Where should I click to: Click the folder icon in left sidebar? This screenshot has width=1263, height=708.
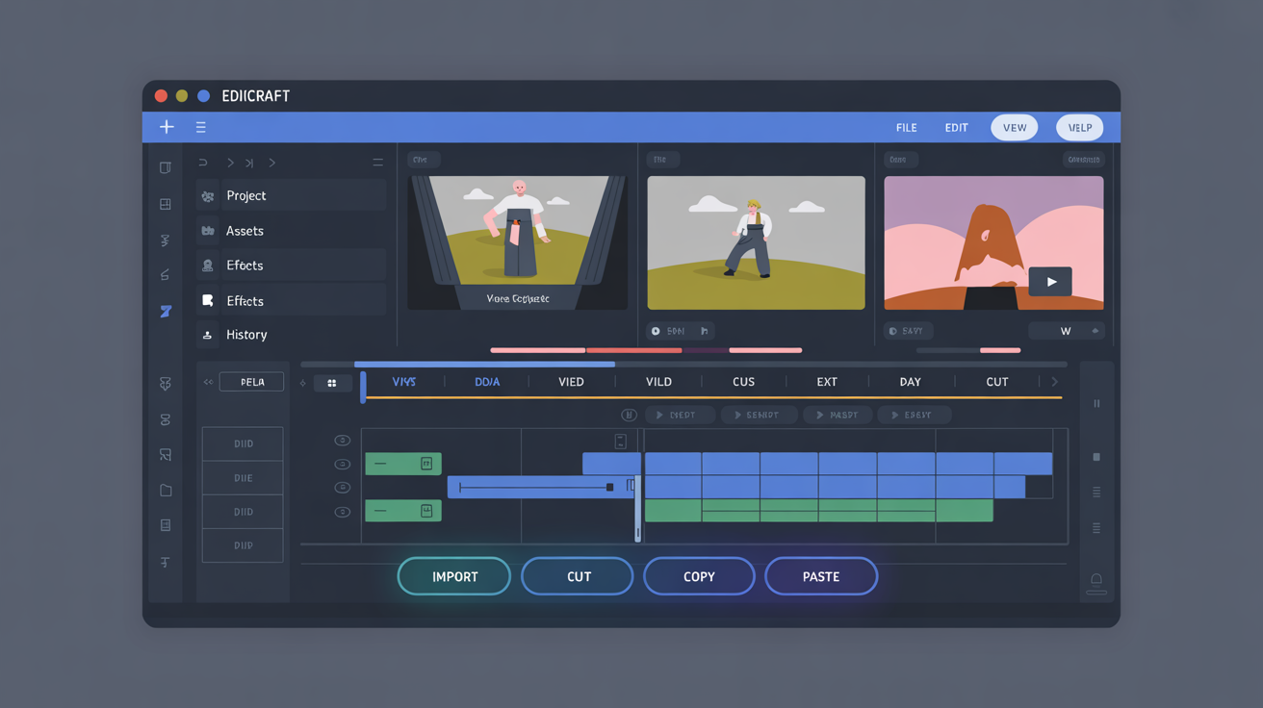[166, 491]
